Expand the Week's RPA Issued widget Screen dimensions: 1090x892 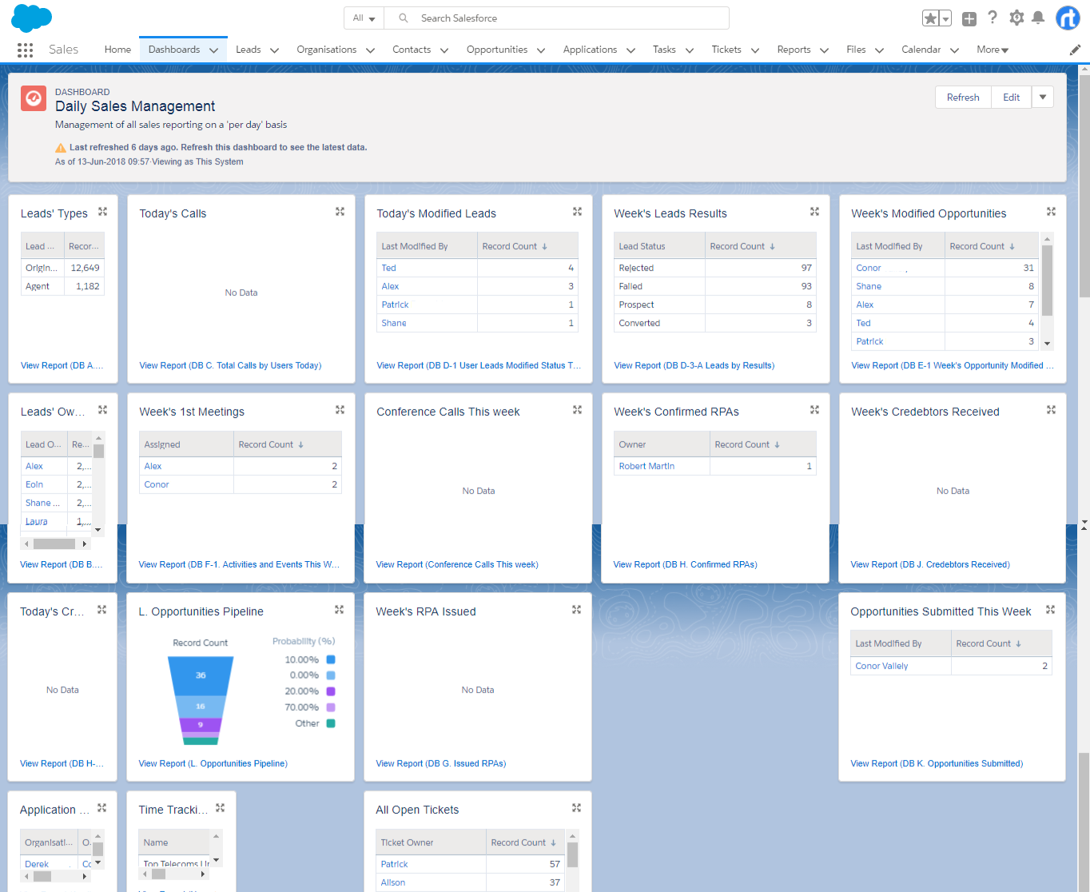pyautogui.click(x=576, y=610)
